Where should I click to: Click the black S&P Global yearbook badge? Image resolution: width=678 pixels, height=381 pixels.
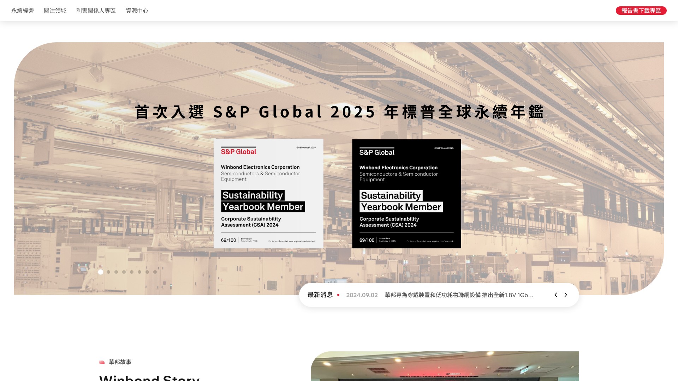click(406, 194)
